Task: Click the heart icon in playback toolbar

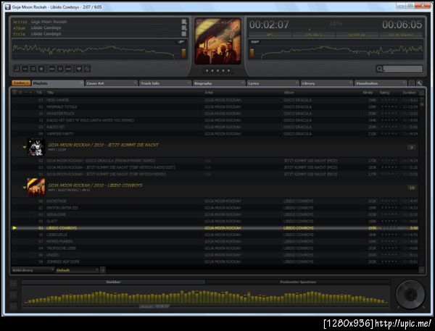Action: [79, 69]
